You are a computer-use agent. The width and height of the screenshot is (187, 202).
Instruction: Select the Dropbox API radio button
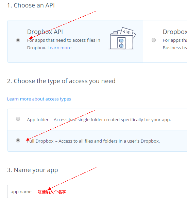(x=18, y=40)
